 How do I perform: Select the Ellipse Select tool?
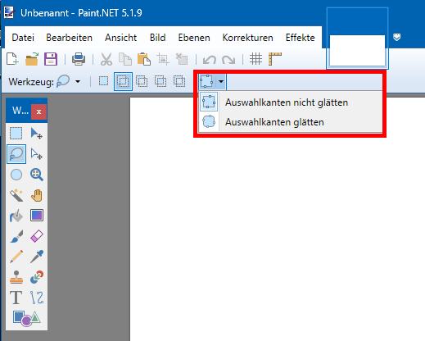pos(16,175)
